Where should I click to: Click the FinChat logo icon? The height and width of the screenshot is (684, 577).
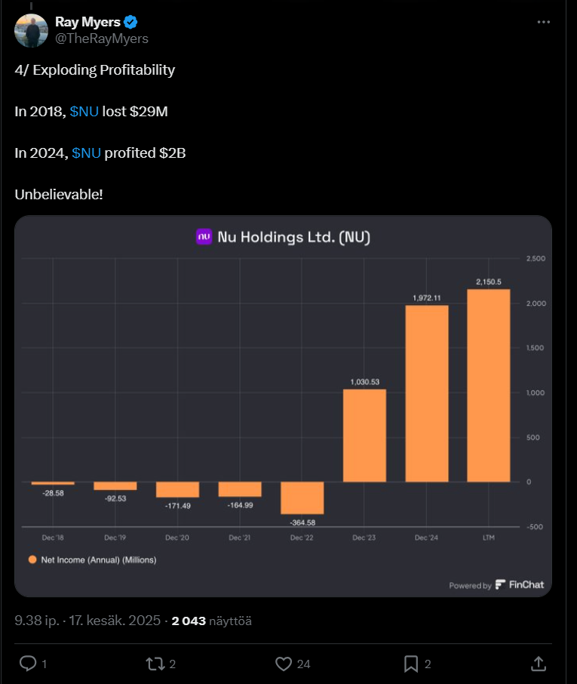tap(501, 585)
